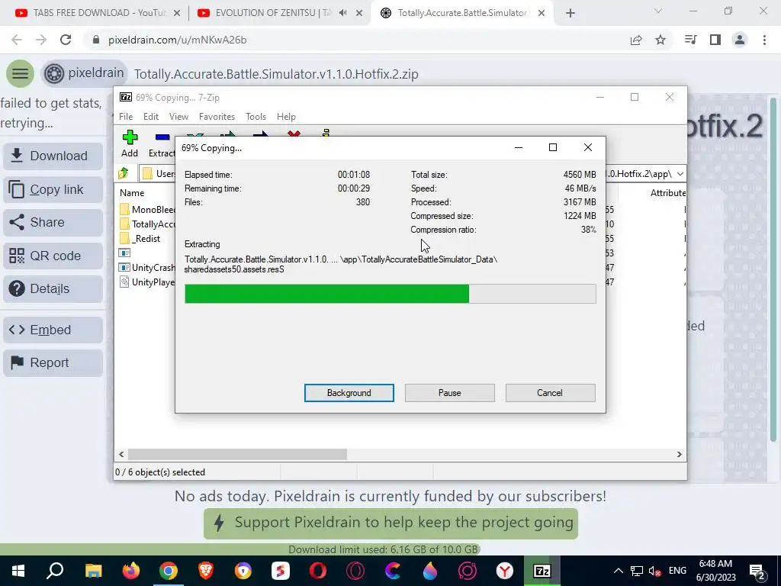Cancel the copying operation
Viewport: 781px width, 586px height.
tap(550, 393)
